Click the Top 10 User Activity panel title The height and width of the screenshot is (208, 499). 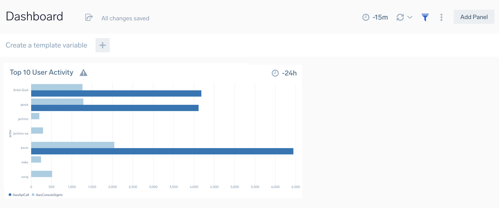click(x=41, y=72)
